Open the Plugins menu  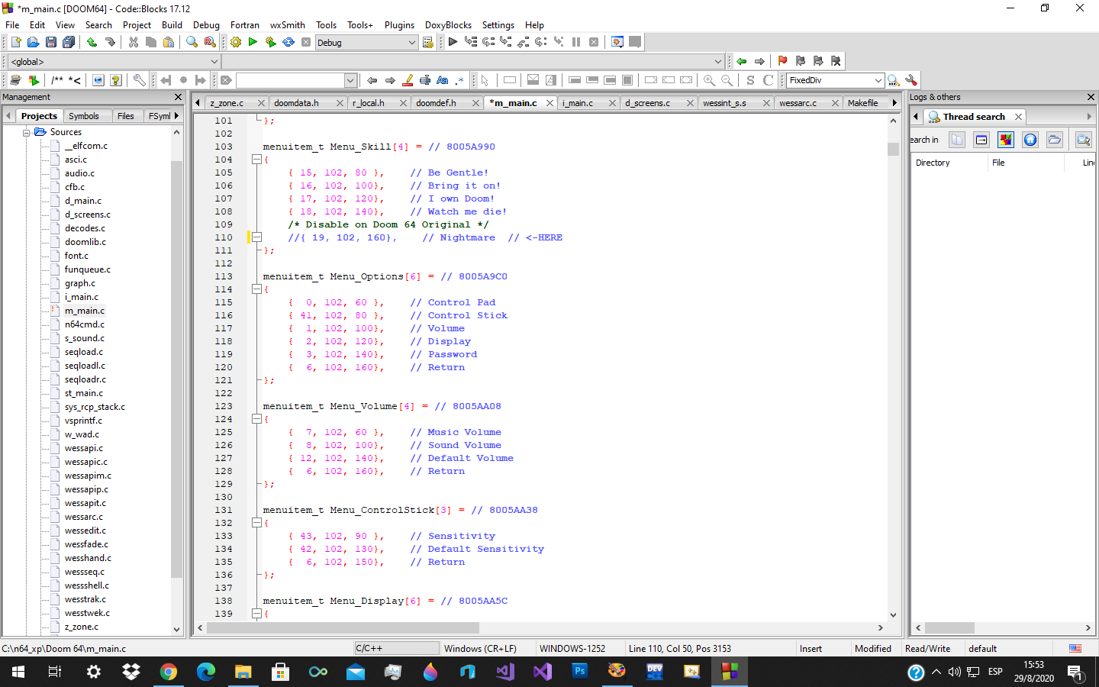(x=399, y=25)
